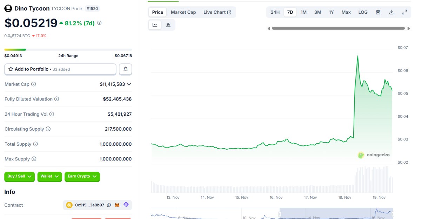The height and width of the screenshot is (219, 421).
Task: Click the 16. Nov axis label
Action: (x=276, y=197)
